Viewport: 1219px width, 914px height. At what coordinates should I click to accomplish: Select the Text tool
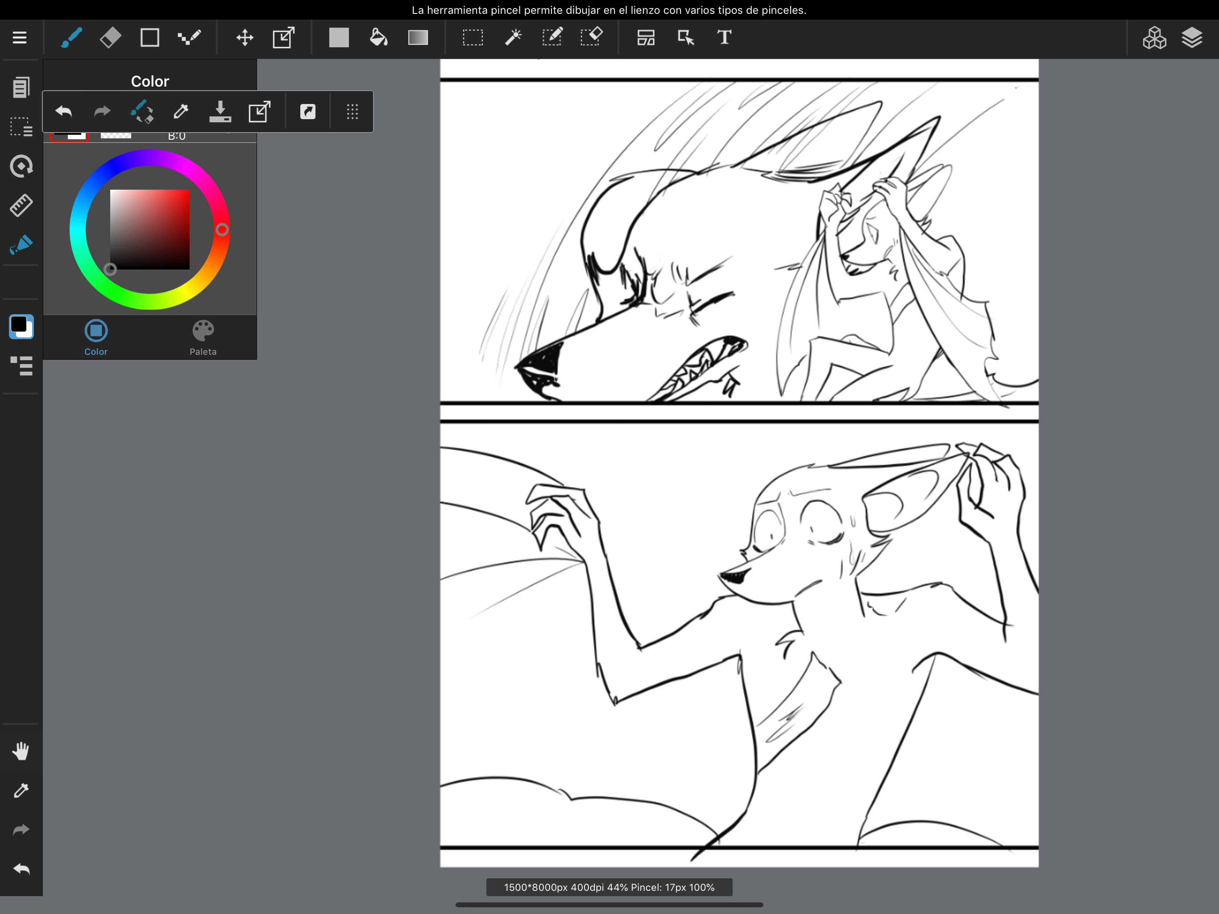724,37
